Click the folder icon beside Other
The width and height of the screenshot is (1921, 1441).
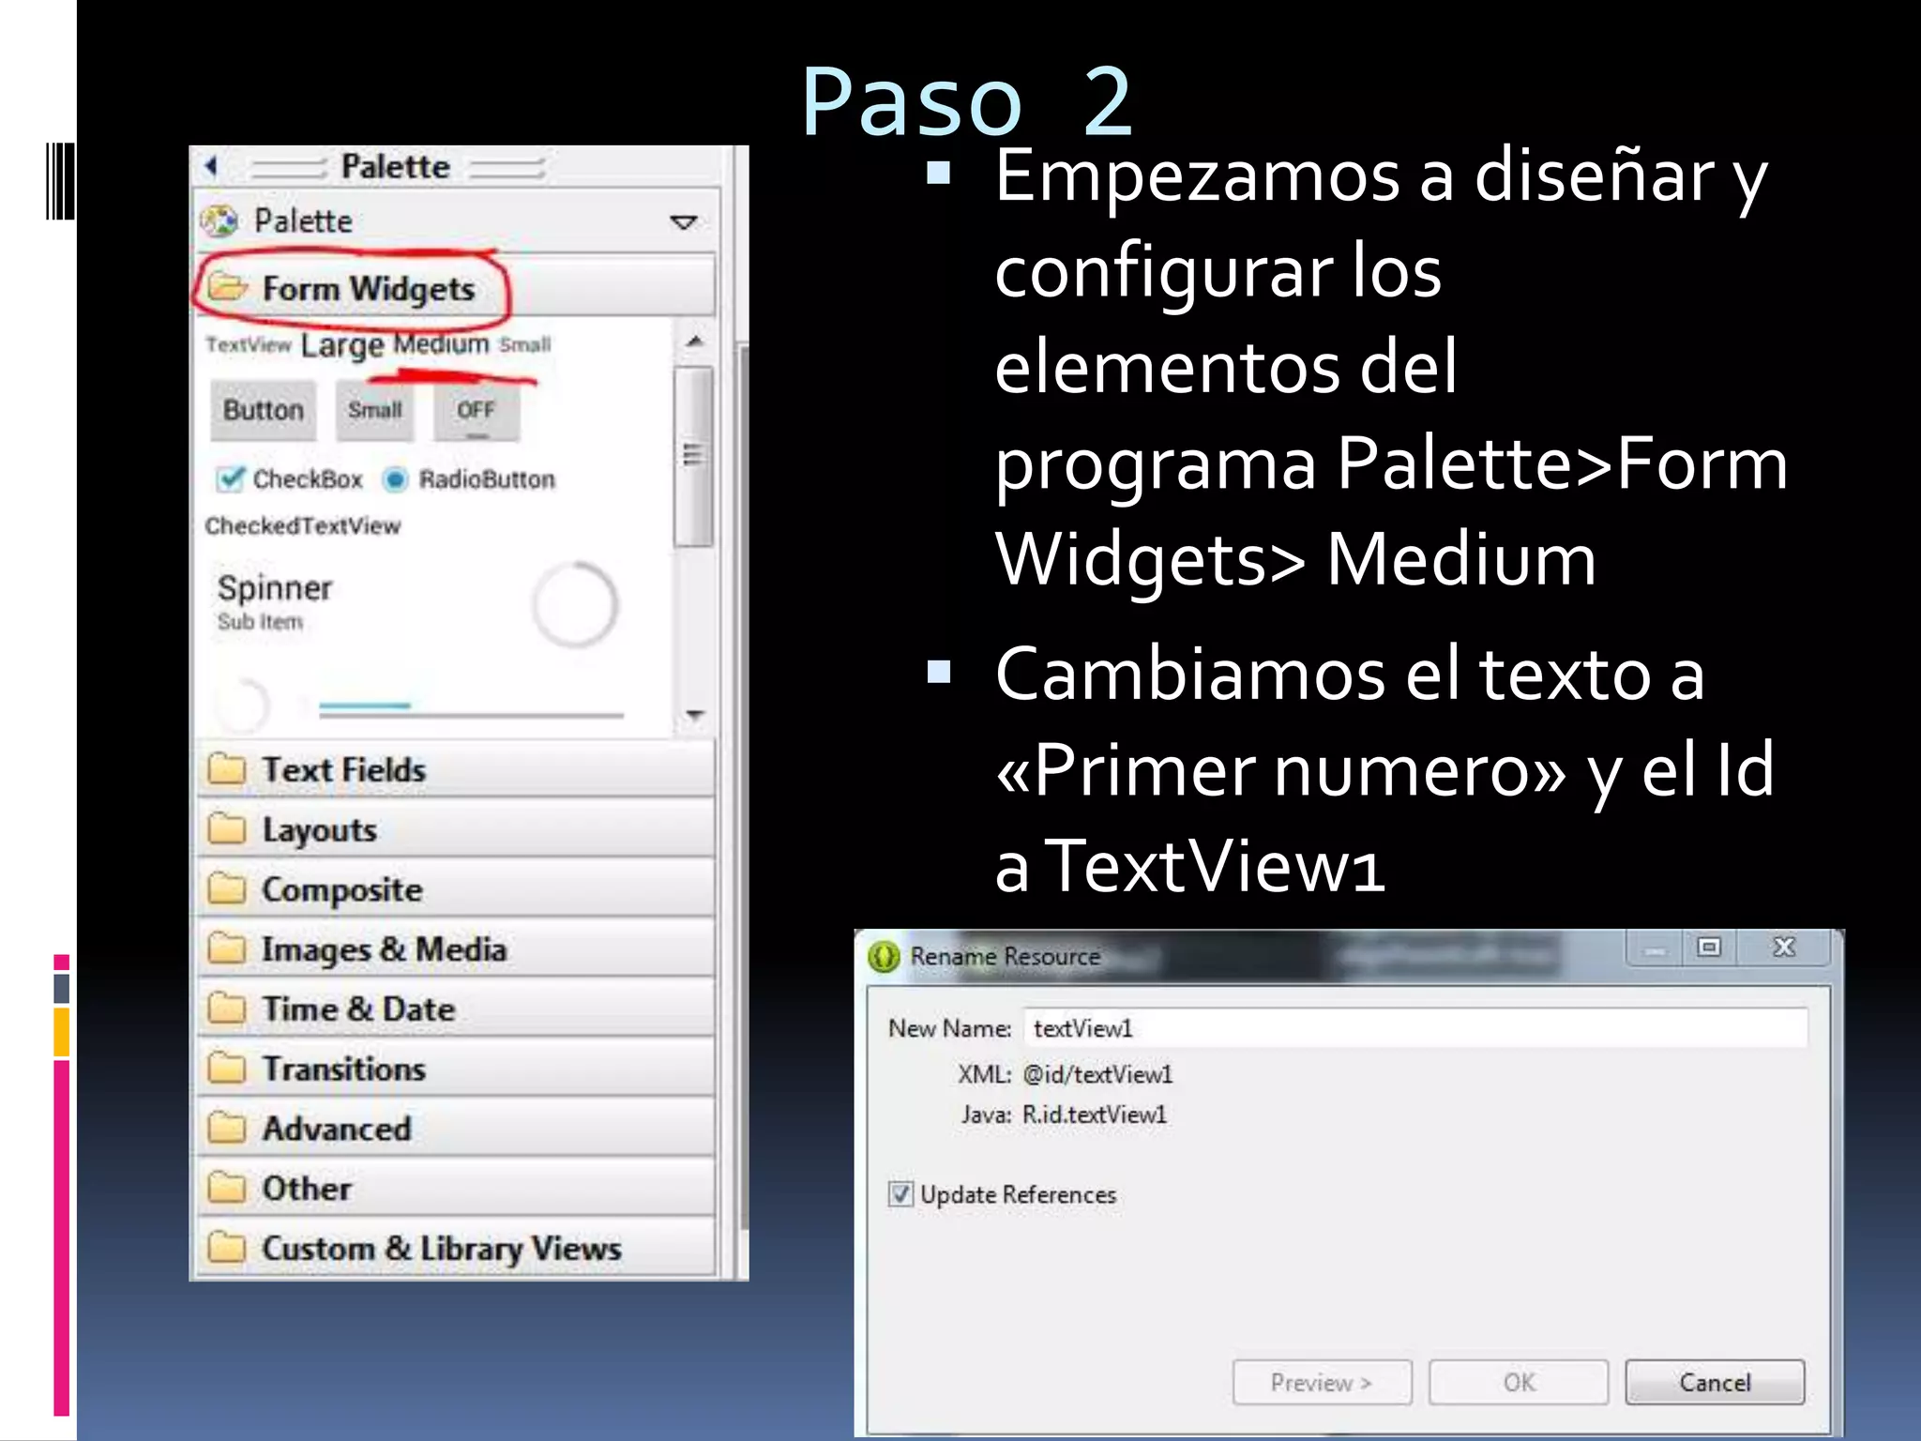click(x=227, y=1187)
